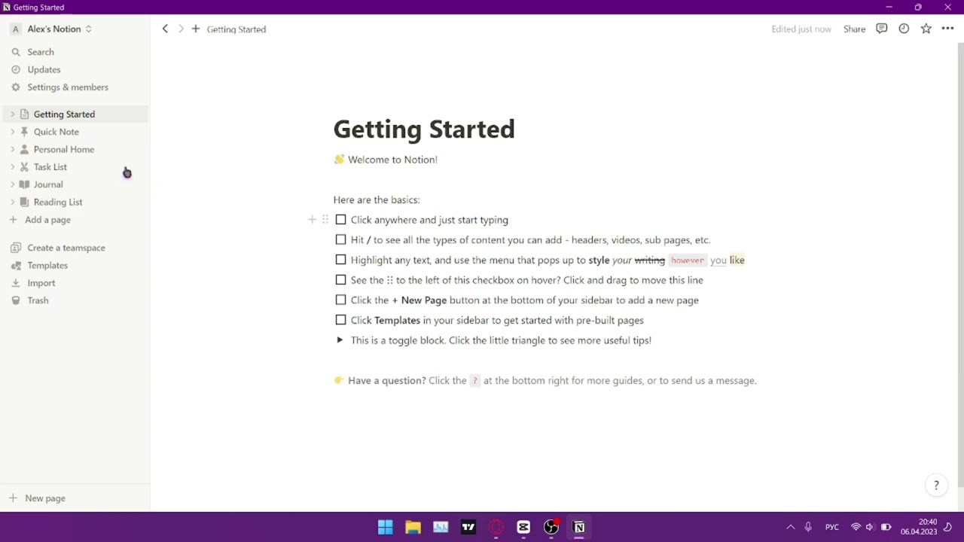964x542 pixels.
Task: Open the Alex's Notion workspace switcher
Action: tap(51, 29)
